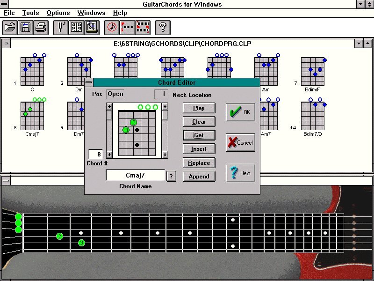The image size is (374, 281).
Task: Confirm with the OK checkmark button
Action: point(240,112)
